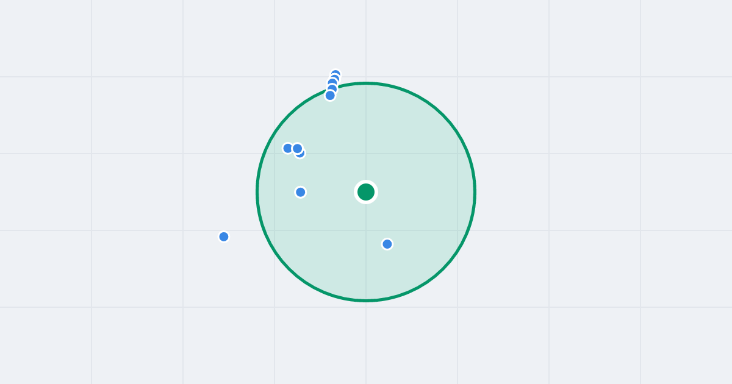Click the green circle outline at its top edge
The image size is (732, 384).
(366, 84)
